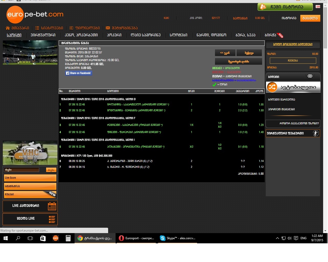
Task: Click the << უკან back button
Action: pyautogui.click(x=225, y=53)
